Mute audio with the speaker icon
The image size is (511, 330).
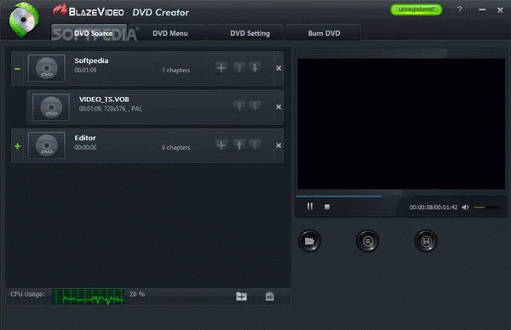(465, 207)
